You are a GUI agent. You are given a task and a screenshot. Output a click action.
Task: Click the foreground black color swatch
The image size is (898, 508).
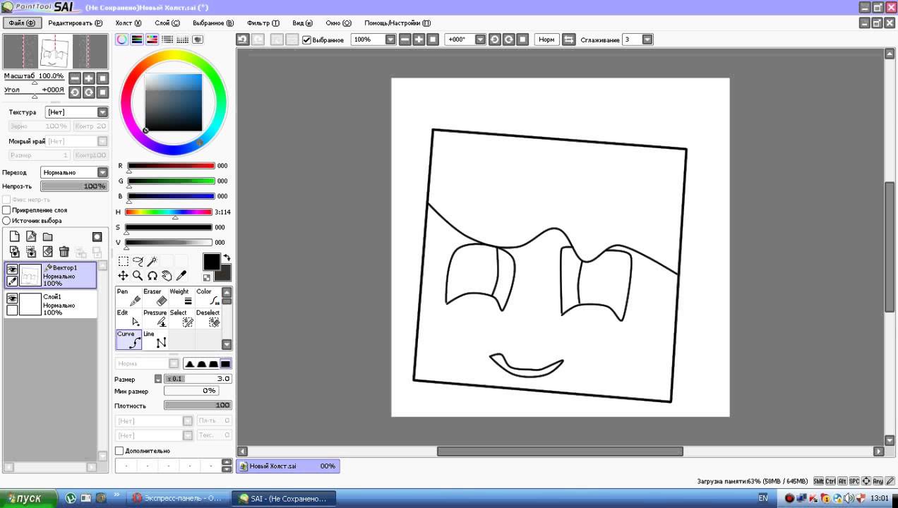click(211, 262)
